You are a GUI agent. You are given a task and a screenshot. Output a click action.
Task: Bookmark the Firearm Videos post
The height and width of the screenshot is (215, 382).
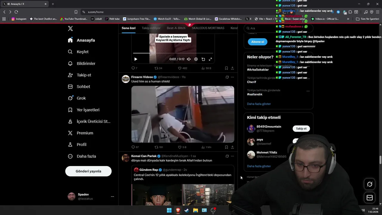point(227,147)
